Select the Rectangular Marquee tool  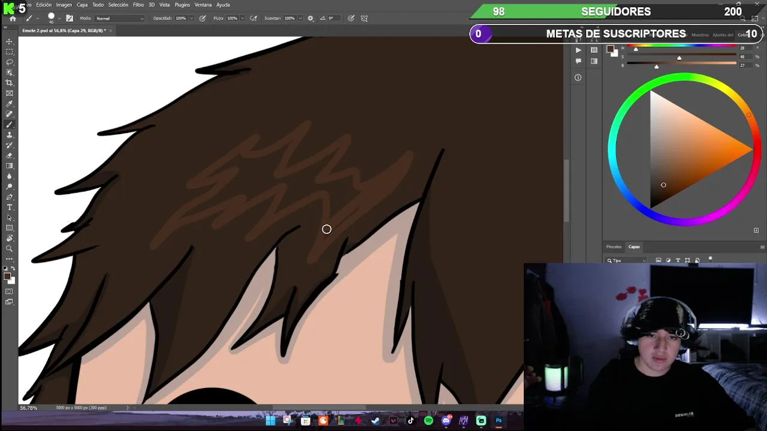click(10, 52)
